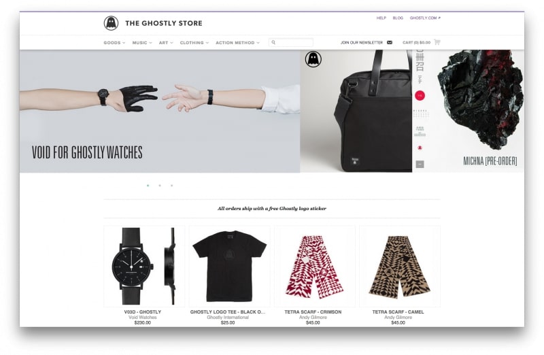Click the search magnifier icon
This screenshot has width=544, height=355.
click(x=273, y=42)
